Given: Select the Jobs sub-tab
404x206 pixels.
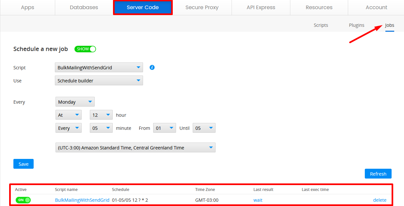Looking at the screenshot, I should point(390,25).
